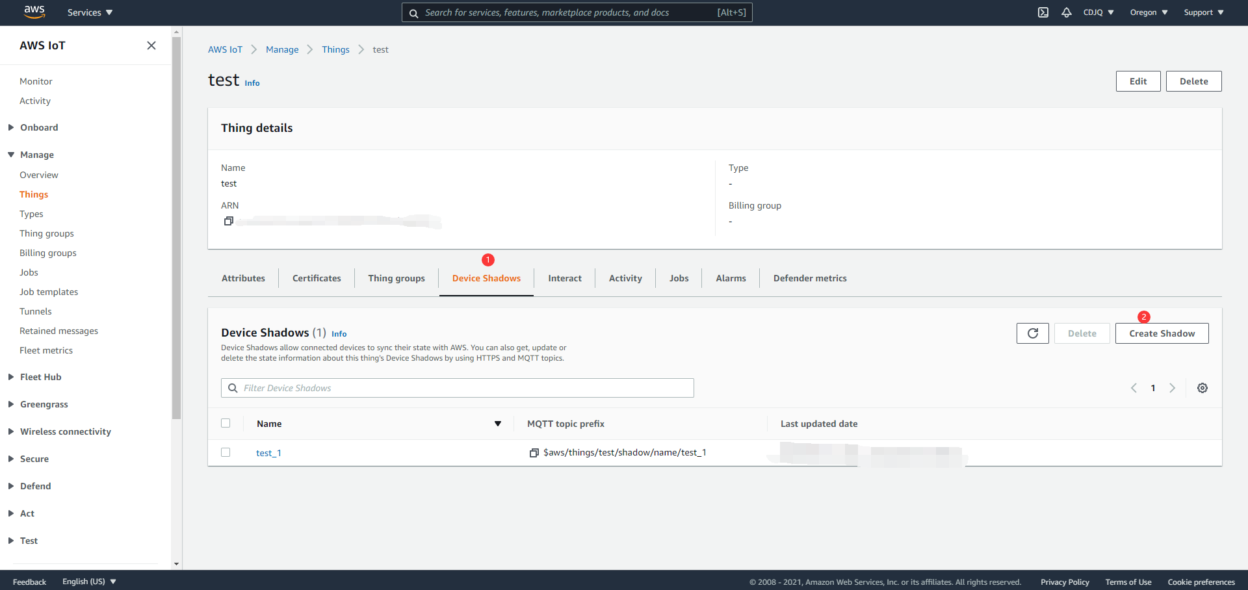
Task: Open the notifications bell icon
Action: click(x=1067, y=12)
